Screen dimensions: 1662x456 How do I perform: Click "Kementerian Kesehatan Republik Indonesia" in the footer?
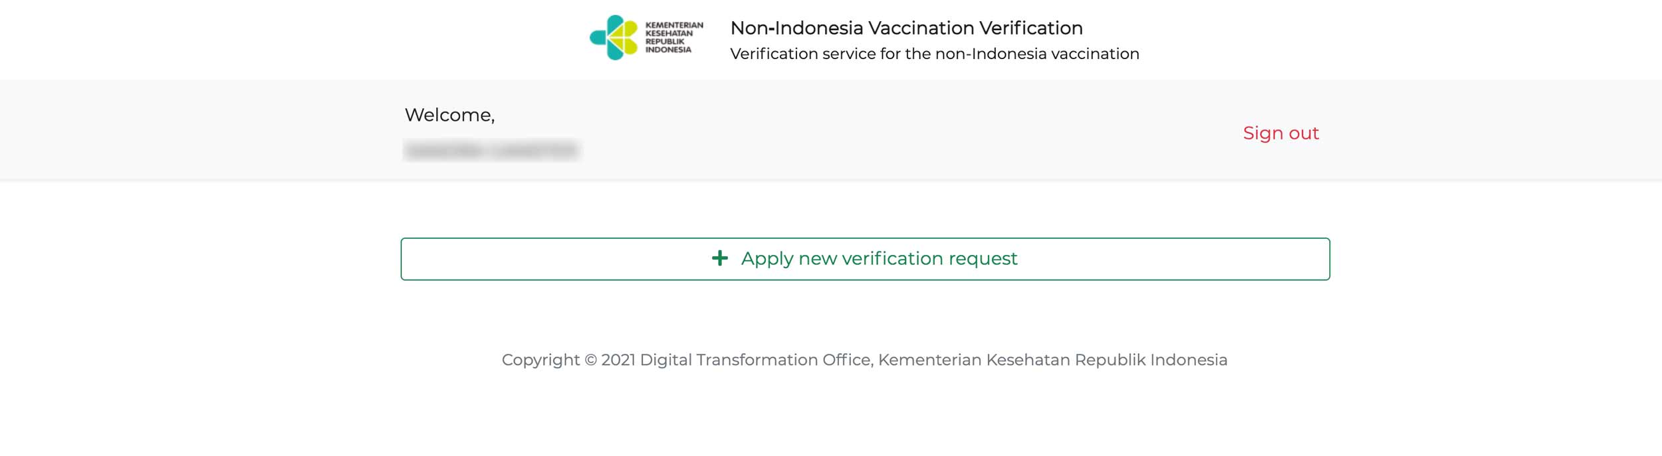coord(1052,360)
